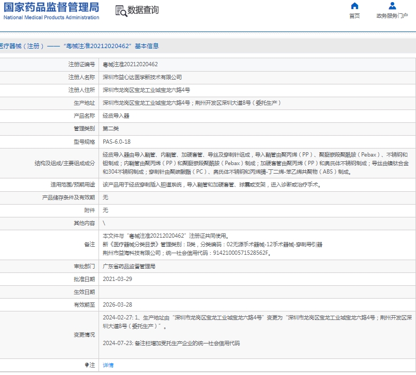Click the 型号规格 row label
This screenshot has height=375, width=416.
pyautogui.click(x=84, y=142)
